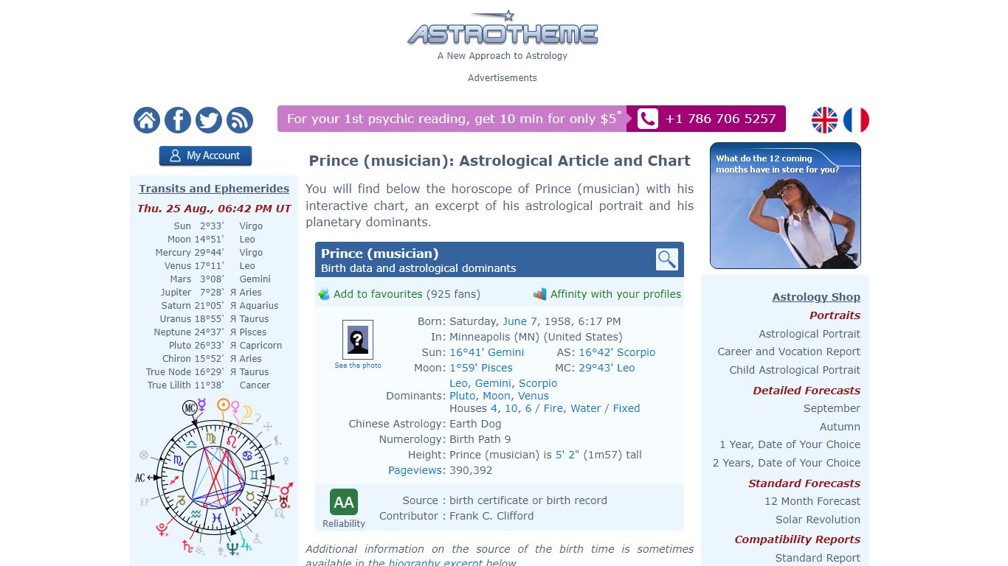Switch to French with France flag

(856, 120)
